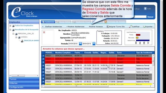Click the employee tree scrollbar right arrow
This screenshot has width=166, height=93.
point(38,76)
